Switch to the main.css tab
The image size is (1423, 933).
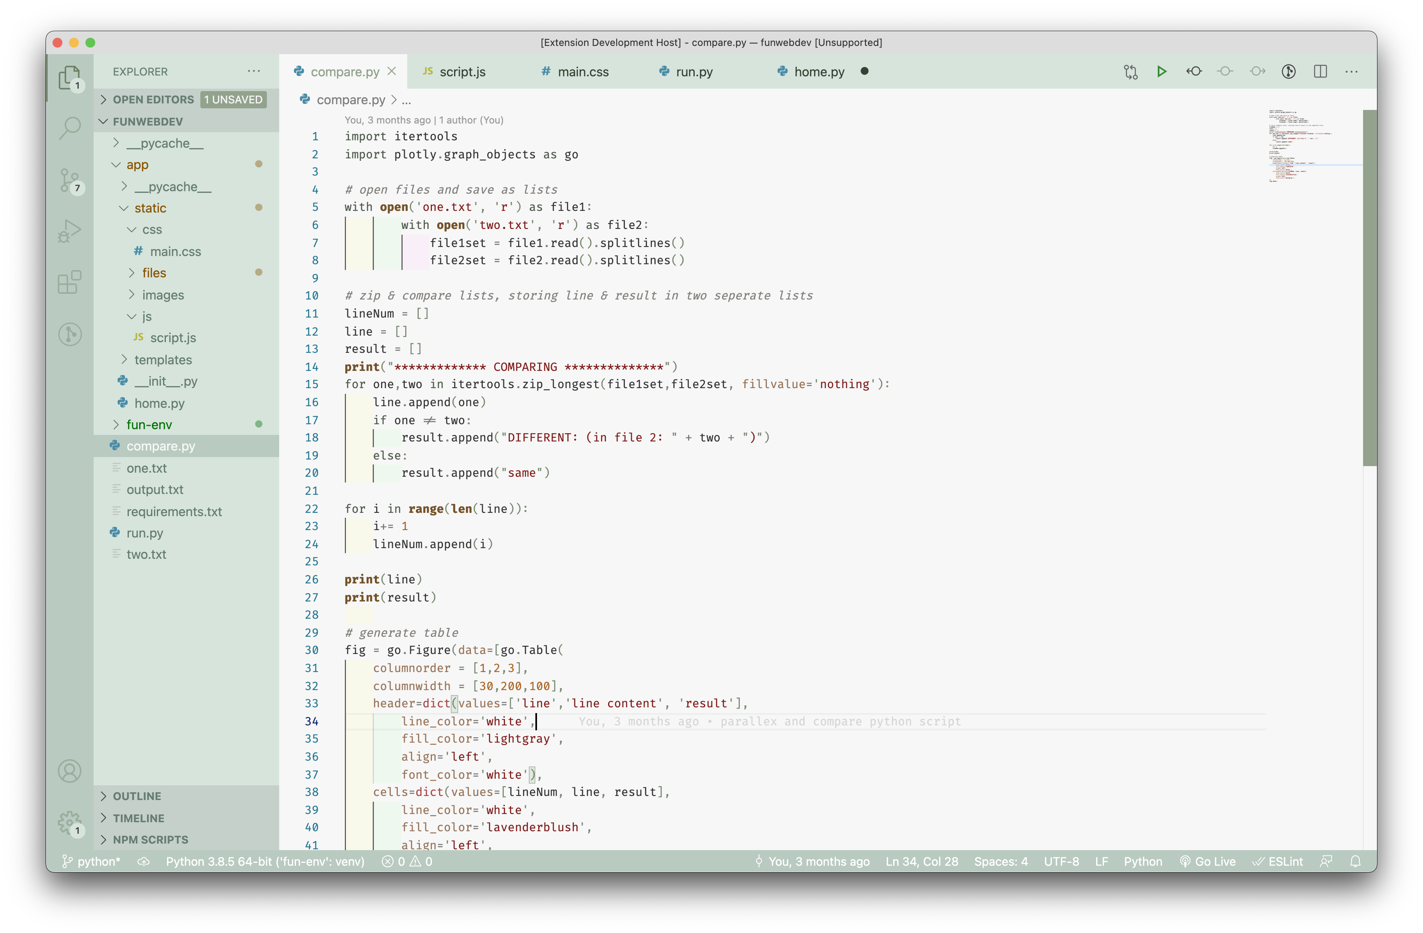(585, 72)
